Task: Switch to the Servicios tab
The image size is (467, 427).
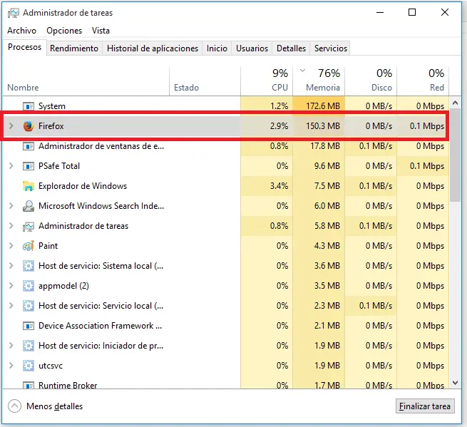Action: pos(331,48)
